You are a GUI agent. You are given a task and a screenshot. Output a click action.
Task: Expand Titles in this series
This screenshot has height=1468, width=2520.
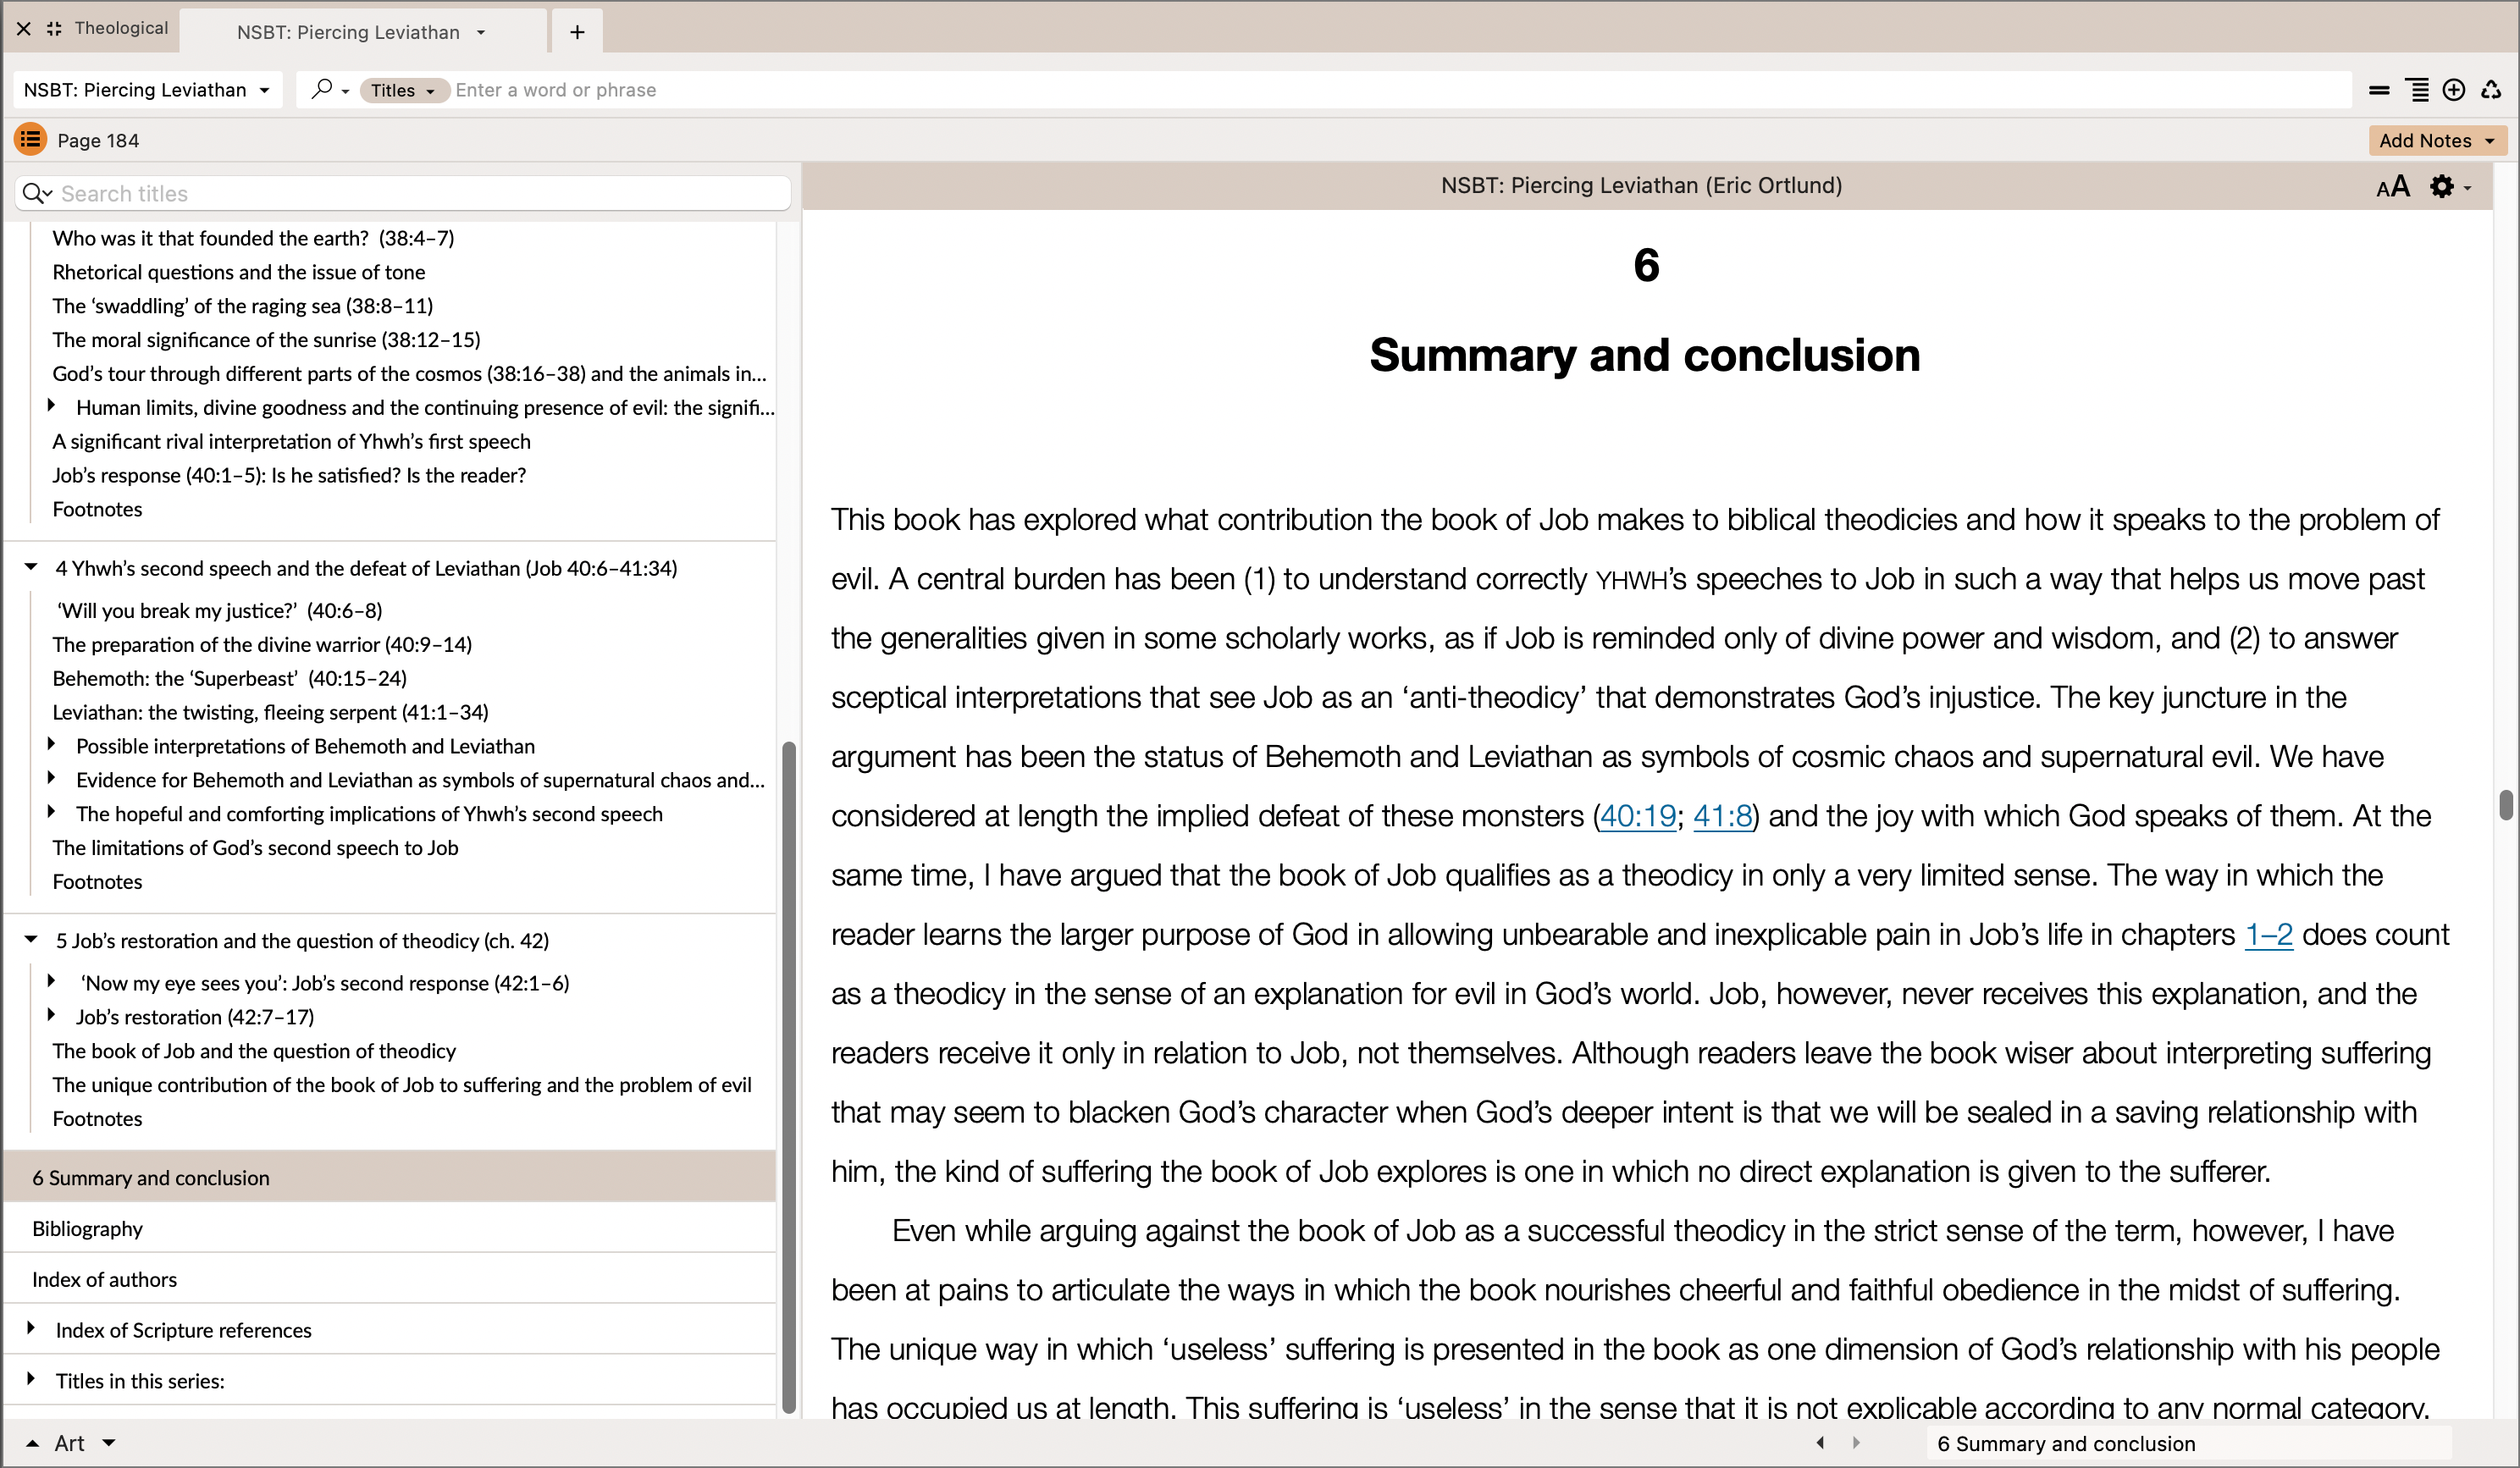pos(31,1379)
